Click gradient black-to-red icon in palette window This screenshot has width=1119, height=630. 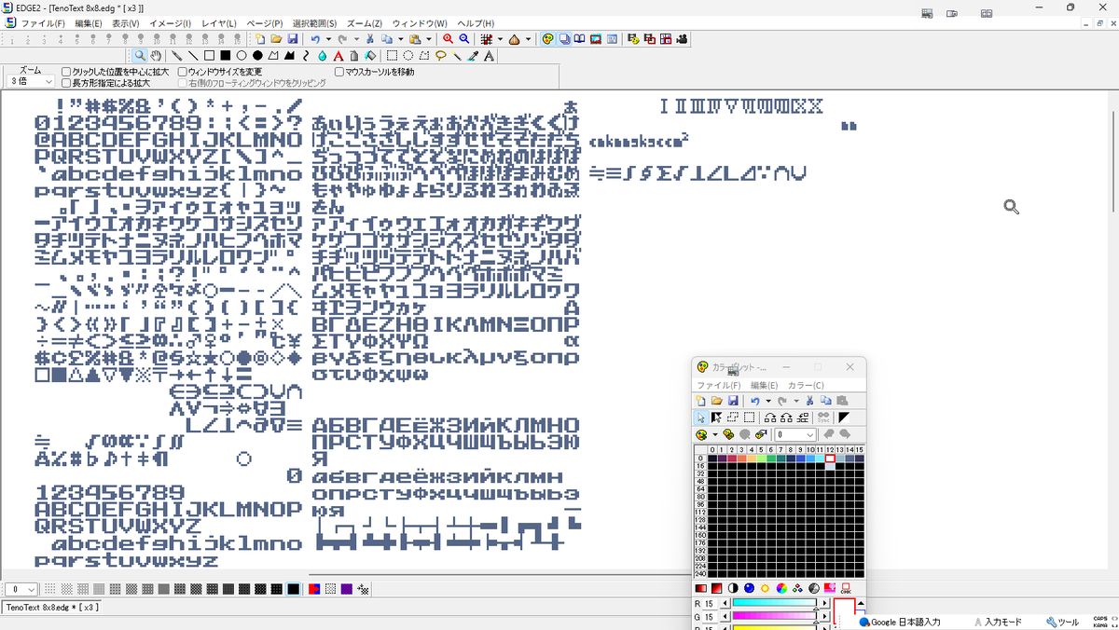point(700,589)
